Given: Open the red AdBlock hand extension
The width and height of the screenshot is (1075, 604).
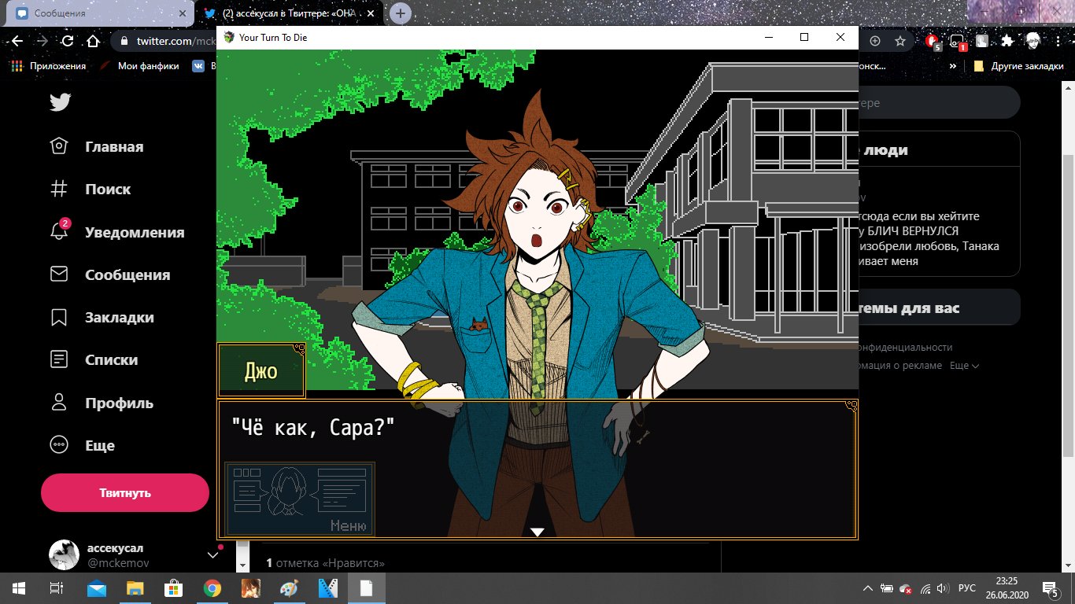Looking at the screenshot, I should (932, 41).
